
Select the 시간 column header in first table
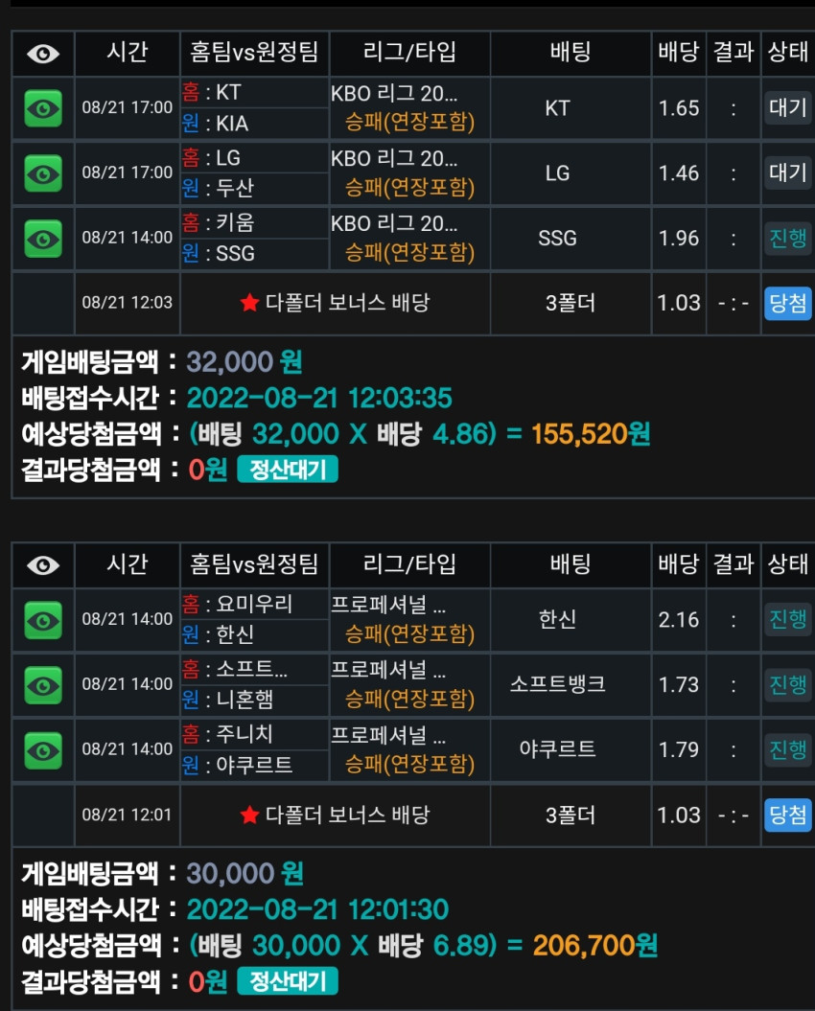click(x=128, y=52)
